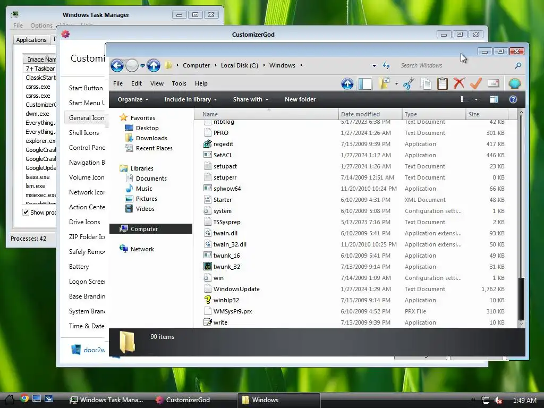Click the New folder button
This screenshot has width=544, height=408.
pos(300,99)
